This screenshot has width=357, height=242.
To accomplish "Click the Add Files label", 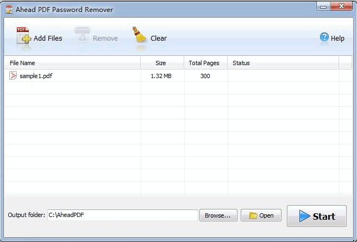I will [48, 38].
